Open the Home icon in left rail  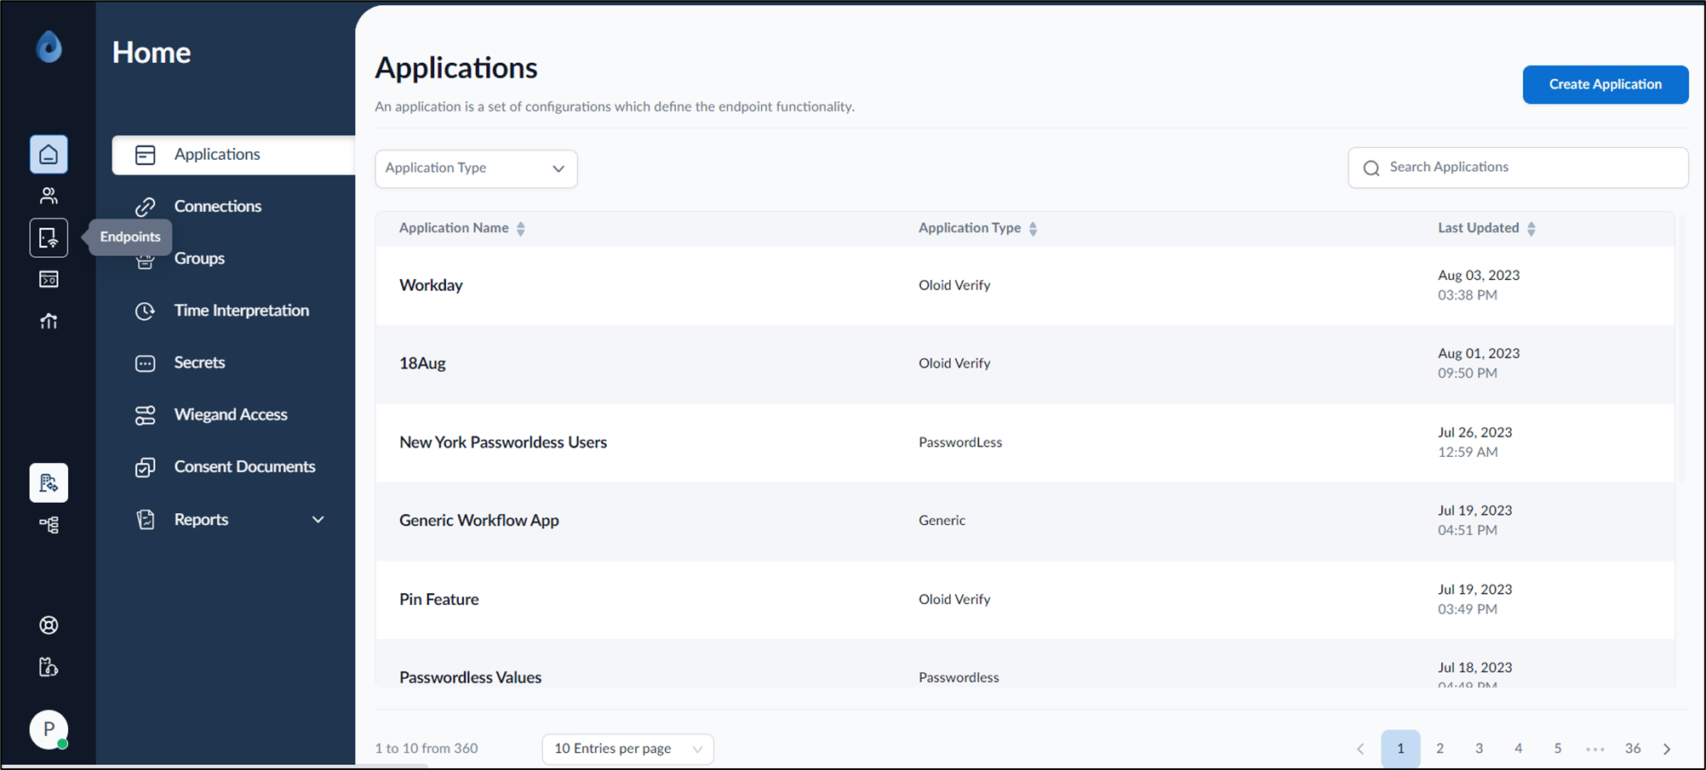click(x=49, y=154)
